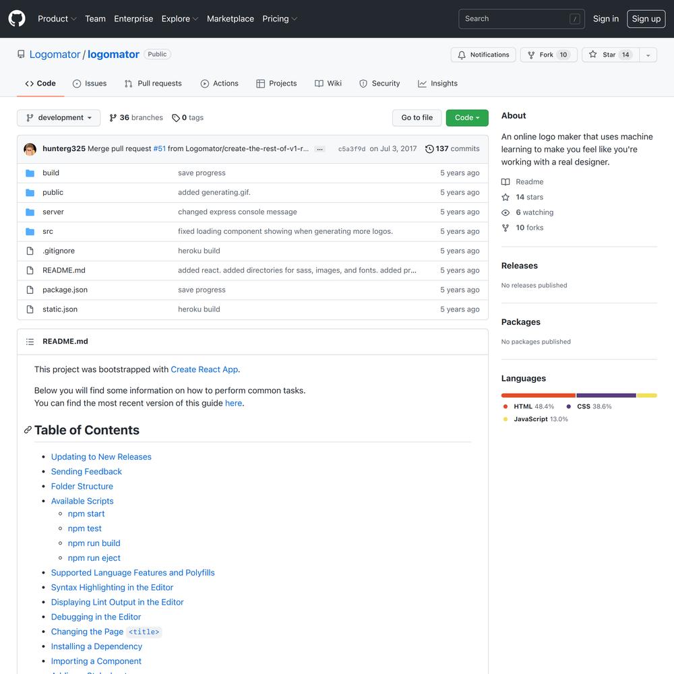Click the src folder icon
This screenshot has height=674, width=674.
30,232
